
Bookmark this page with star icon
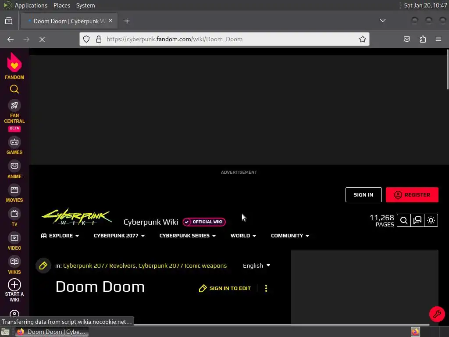(363, 39)
